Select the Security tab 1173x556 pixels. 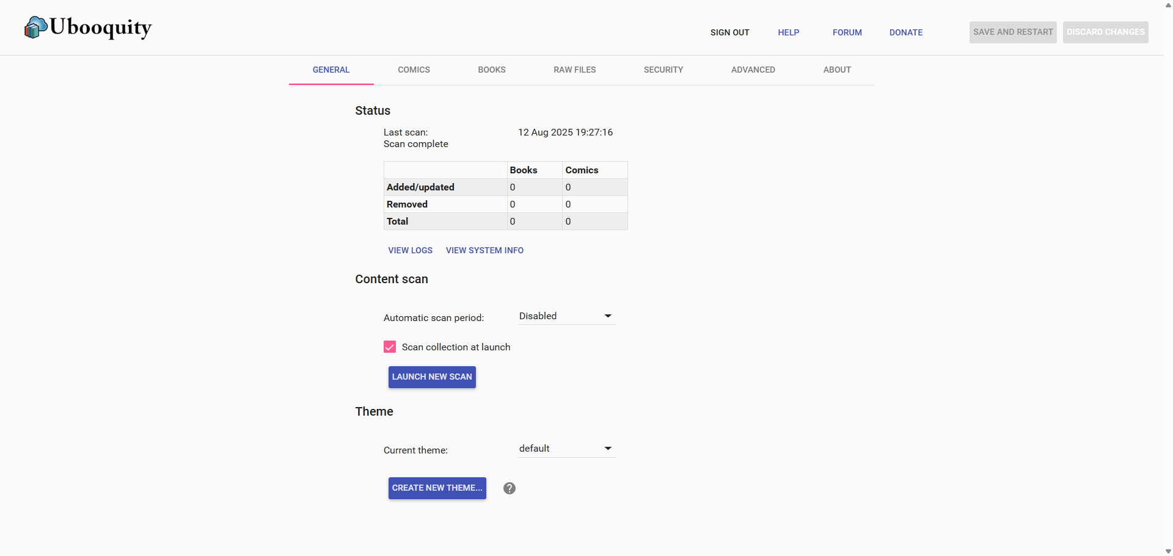663,70
